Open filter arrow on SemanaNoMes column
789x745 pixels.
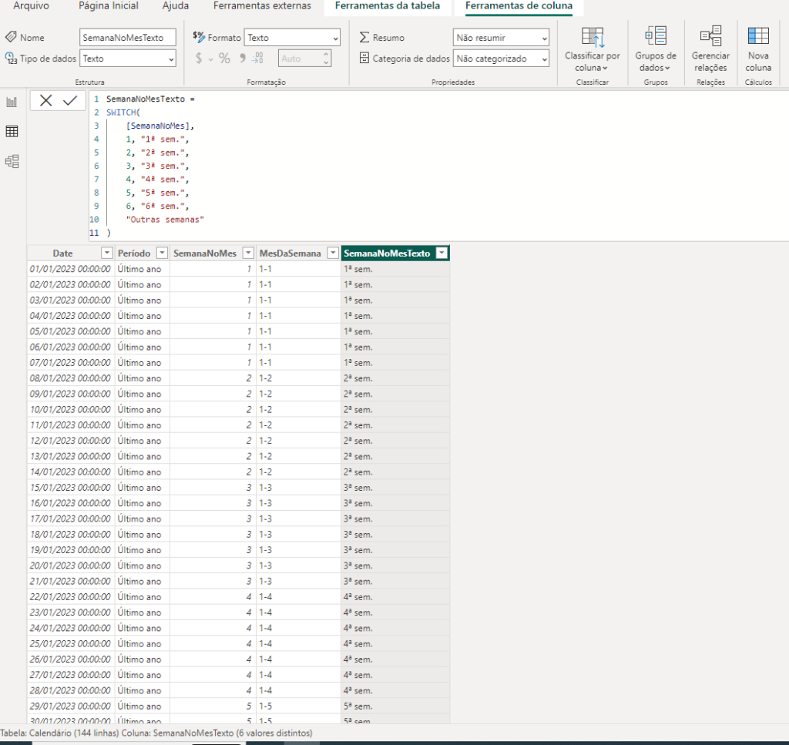point(247,253)
